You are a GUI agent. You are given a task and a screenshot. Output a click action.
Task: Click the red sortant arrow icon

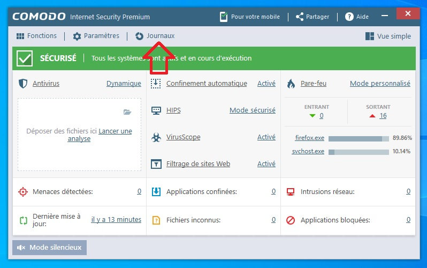[x=372, y=116]
